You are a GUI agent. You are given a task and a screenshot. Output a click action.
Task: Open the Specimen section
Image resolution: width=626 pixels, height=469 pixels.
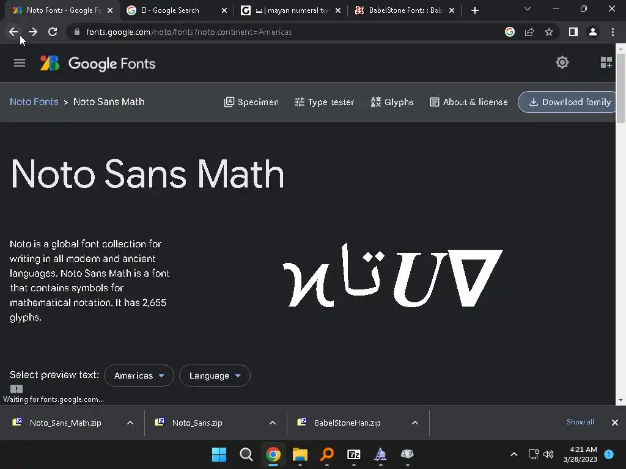point(251,102)
